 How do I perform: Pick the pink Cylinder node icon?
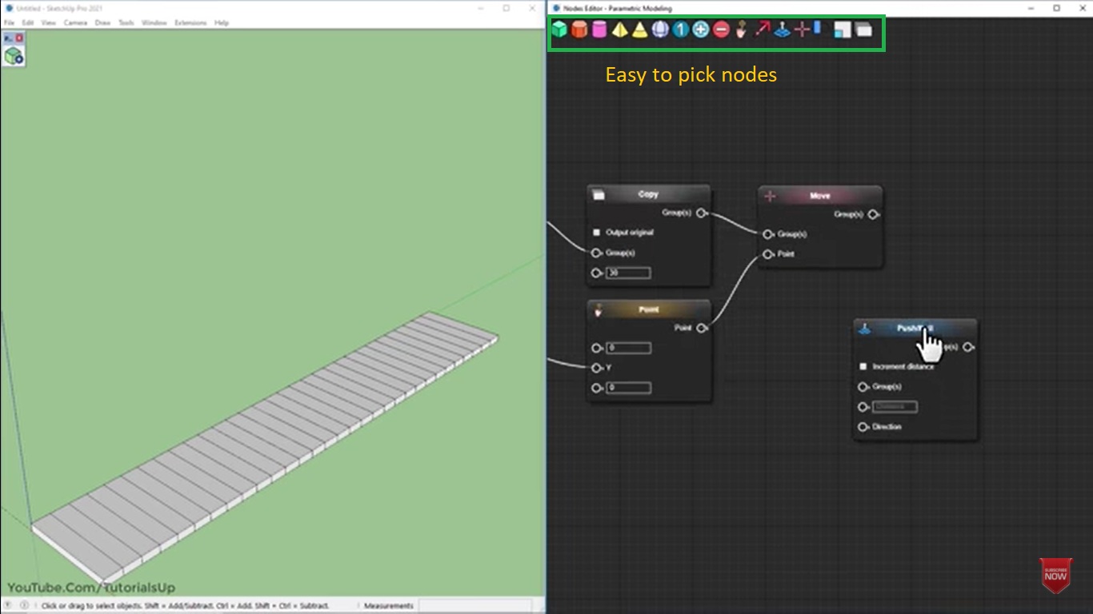pyautogui.click(x=599, y=30)
